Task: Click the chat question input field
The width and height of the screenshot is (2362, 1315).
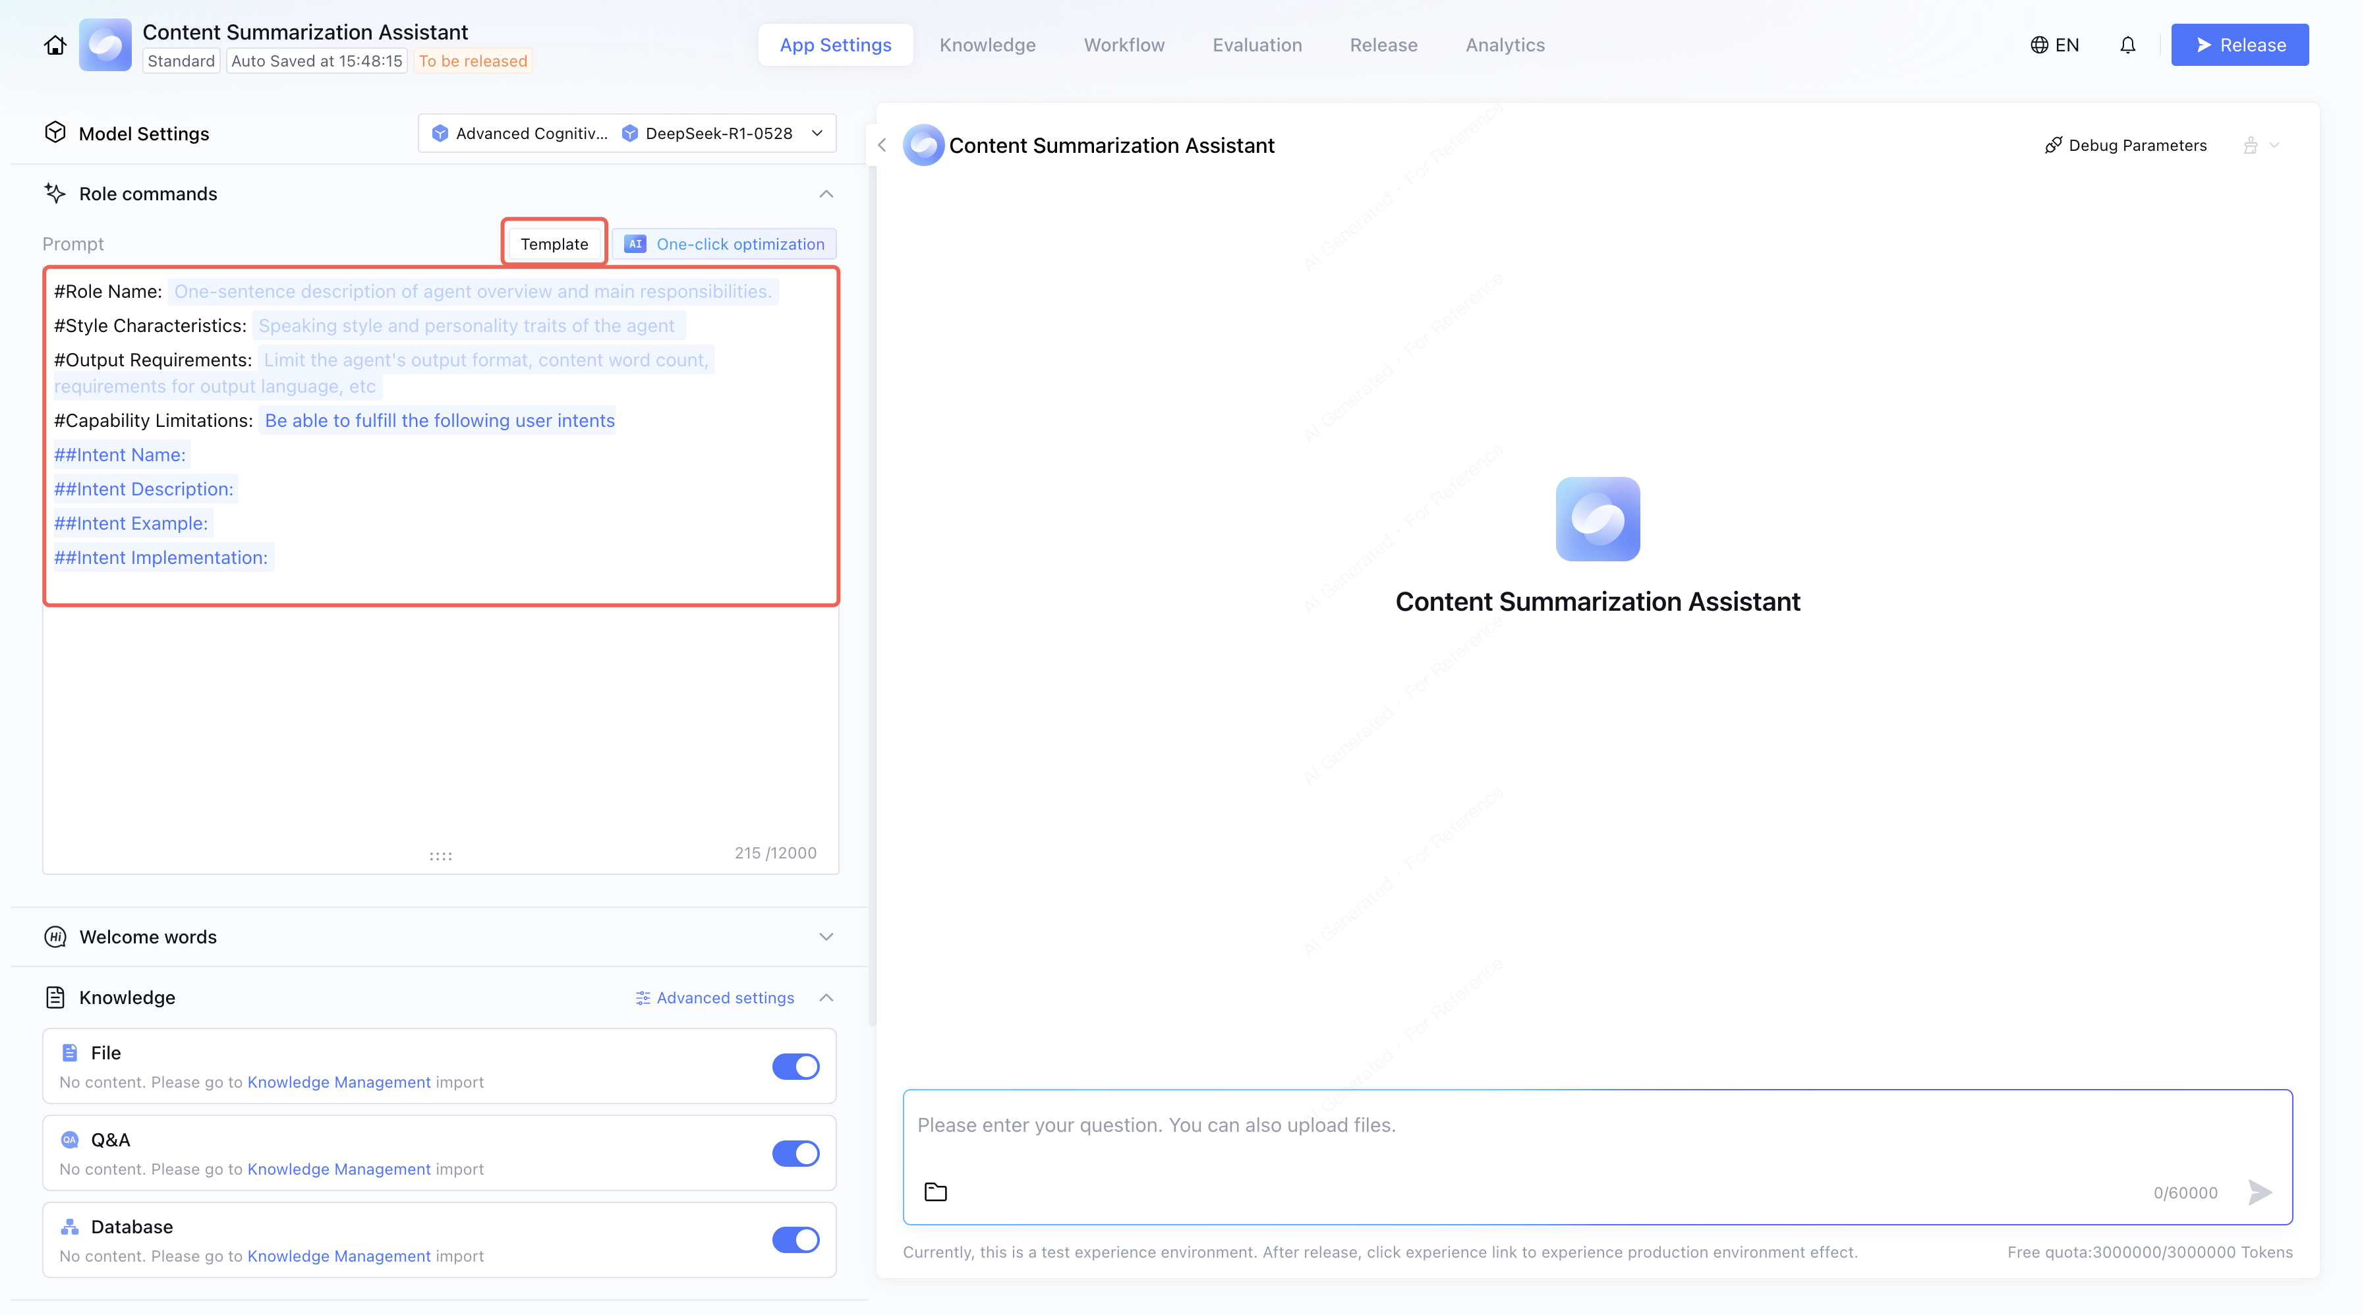Action: coord(1596,1125)
